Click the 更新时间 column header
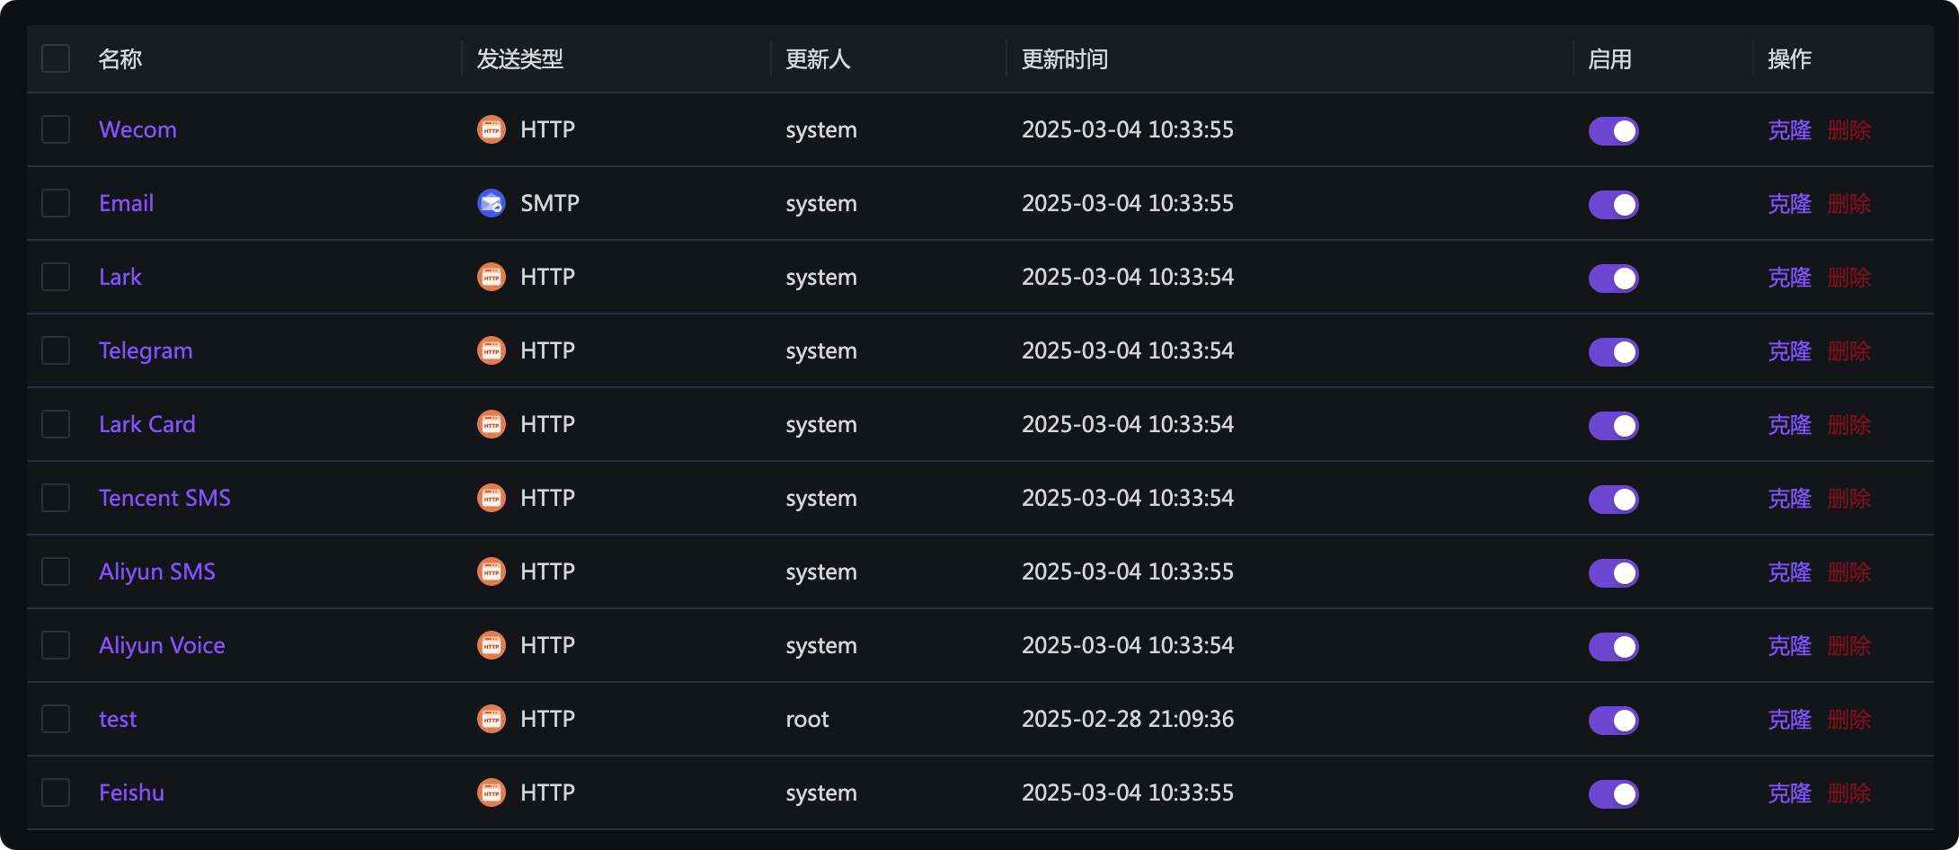 click(x=1065, y=59)
